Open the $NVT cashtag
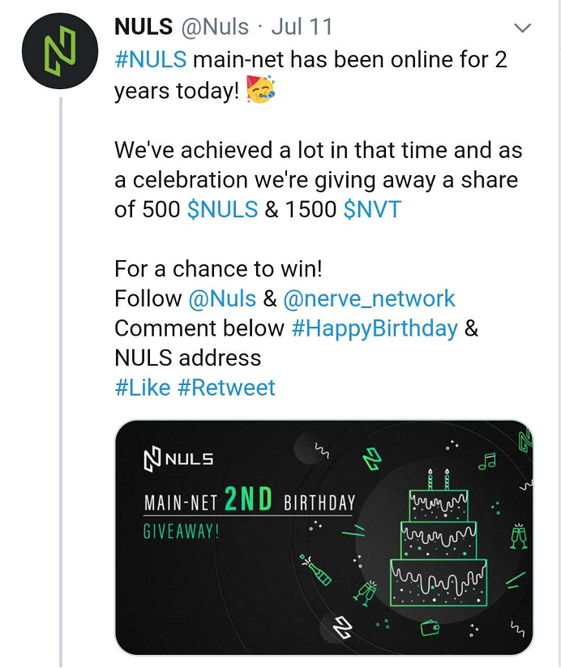This screenshot has height=668, width=561. click(372, 210)
